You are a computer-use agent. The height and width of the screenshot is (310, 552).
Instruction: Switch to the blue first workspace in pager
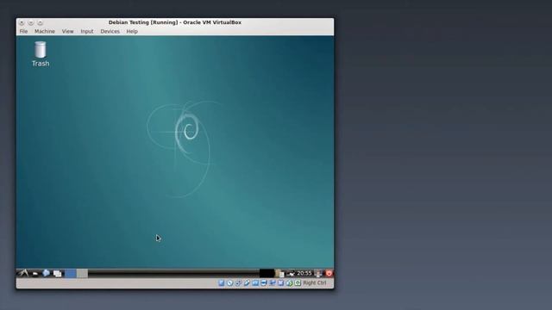pyautogui.click(x=71, y=274)
